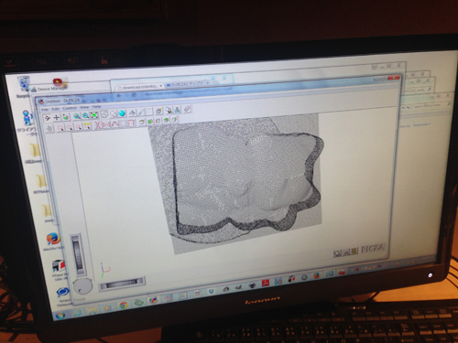This screenshot has height=343, width=458.
Task: Open the File menu in Dr.PICZA
Action: (x=45, y=109)
